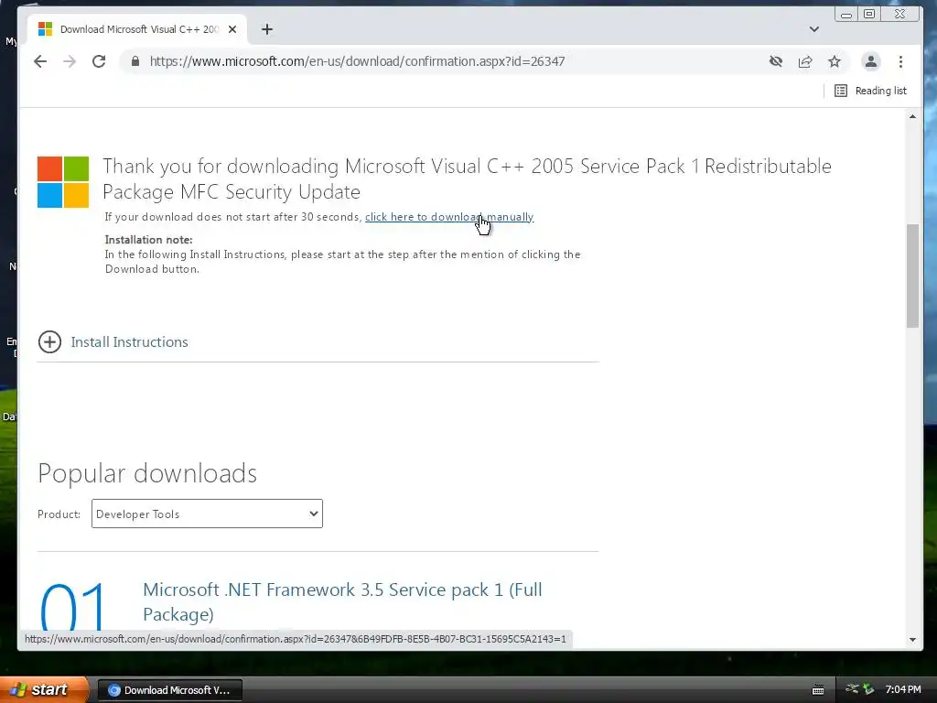
Task: Click the 'Thank you for downloading' heading
Action: 467,178
